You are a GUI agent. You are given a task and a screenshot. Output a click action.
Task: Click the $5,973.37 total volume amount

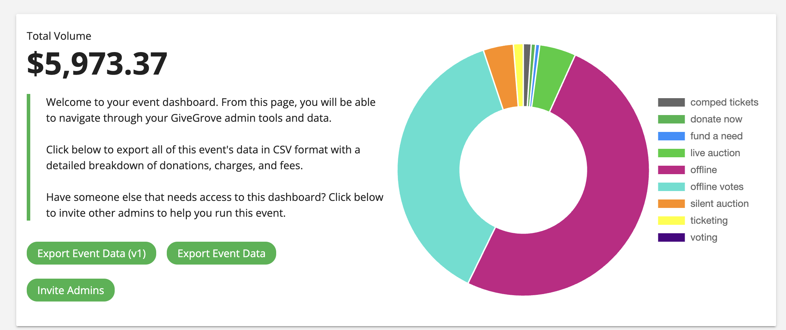pos(97,64)
